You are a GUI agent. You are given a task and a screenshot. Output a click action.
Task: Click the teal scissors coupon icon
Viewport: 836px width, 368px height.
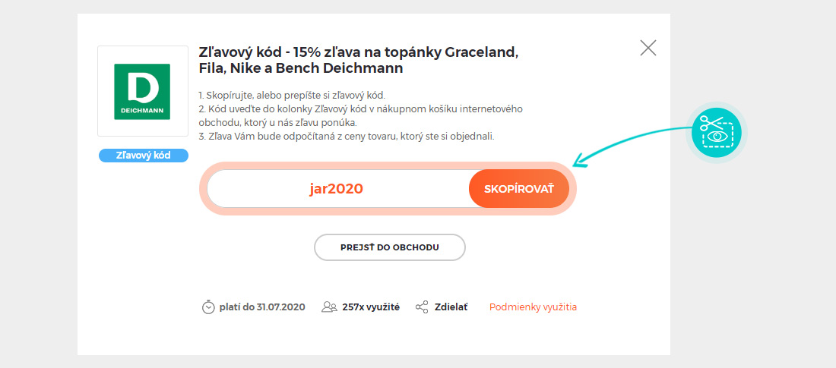point(717,133)
